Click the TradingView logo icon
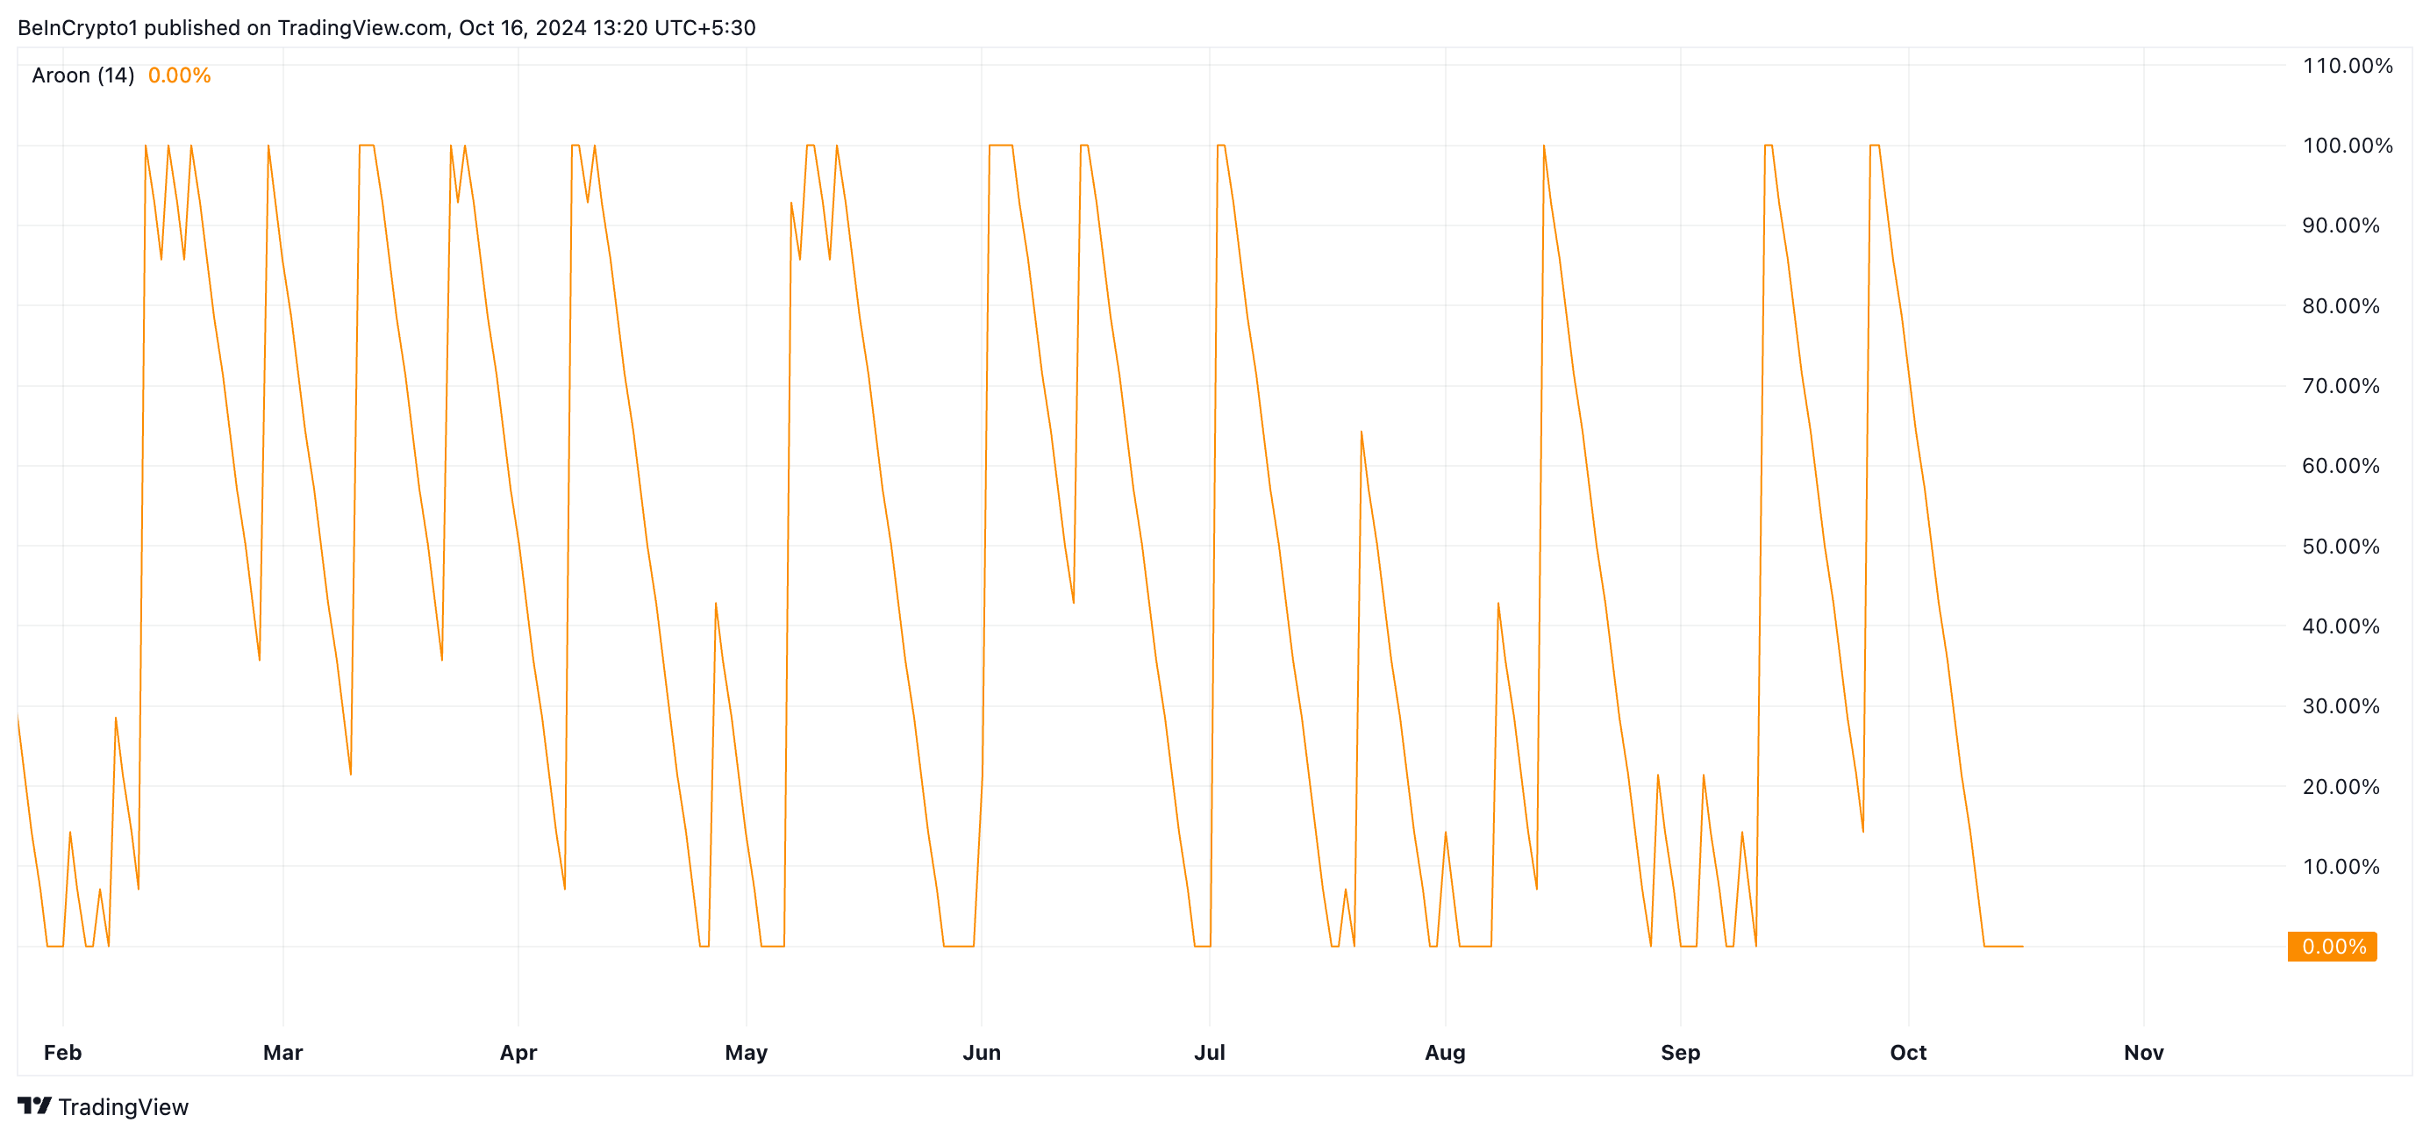Screen dimensions: 2430x1137 pyautogui.click(x=34, y=1105)
